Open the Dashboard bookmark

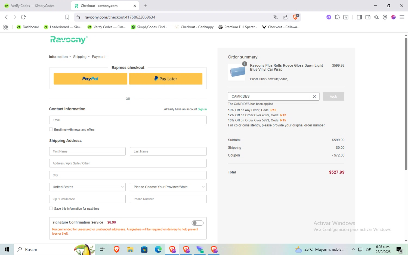[28, 27]
